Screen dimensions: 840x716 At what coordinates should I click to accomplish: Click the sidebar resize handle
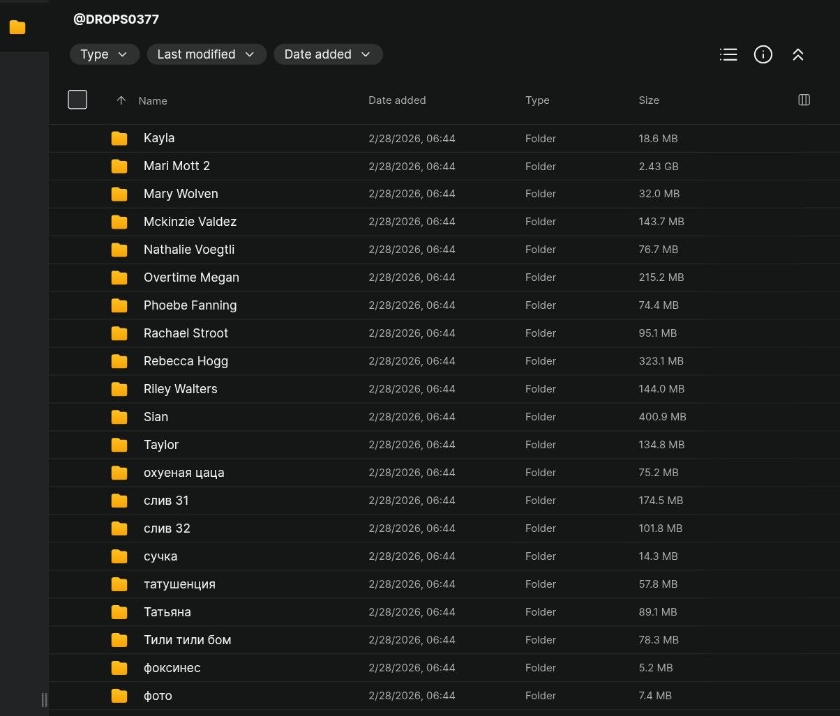45,699
